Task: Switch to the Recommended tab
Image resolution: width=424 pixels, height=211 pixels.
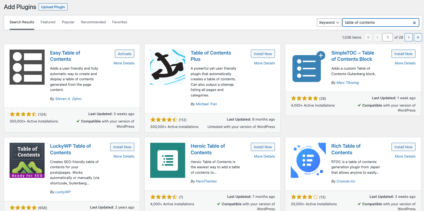Action: point(93,22)
